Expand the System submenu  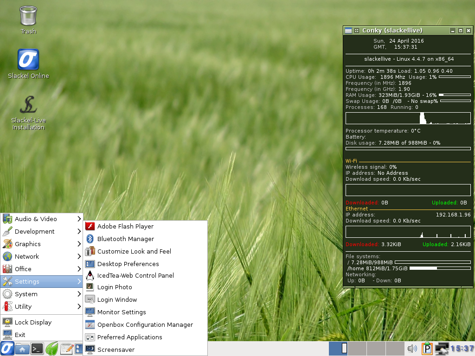41,294
